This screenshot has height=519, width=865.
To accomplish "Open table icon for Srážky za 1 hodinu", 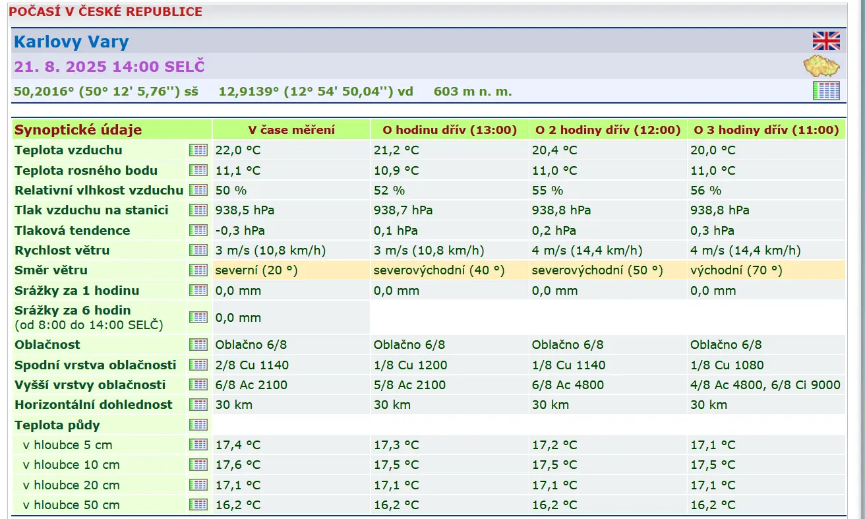I will click(198, 290).
